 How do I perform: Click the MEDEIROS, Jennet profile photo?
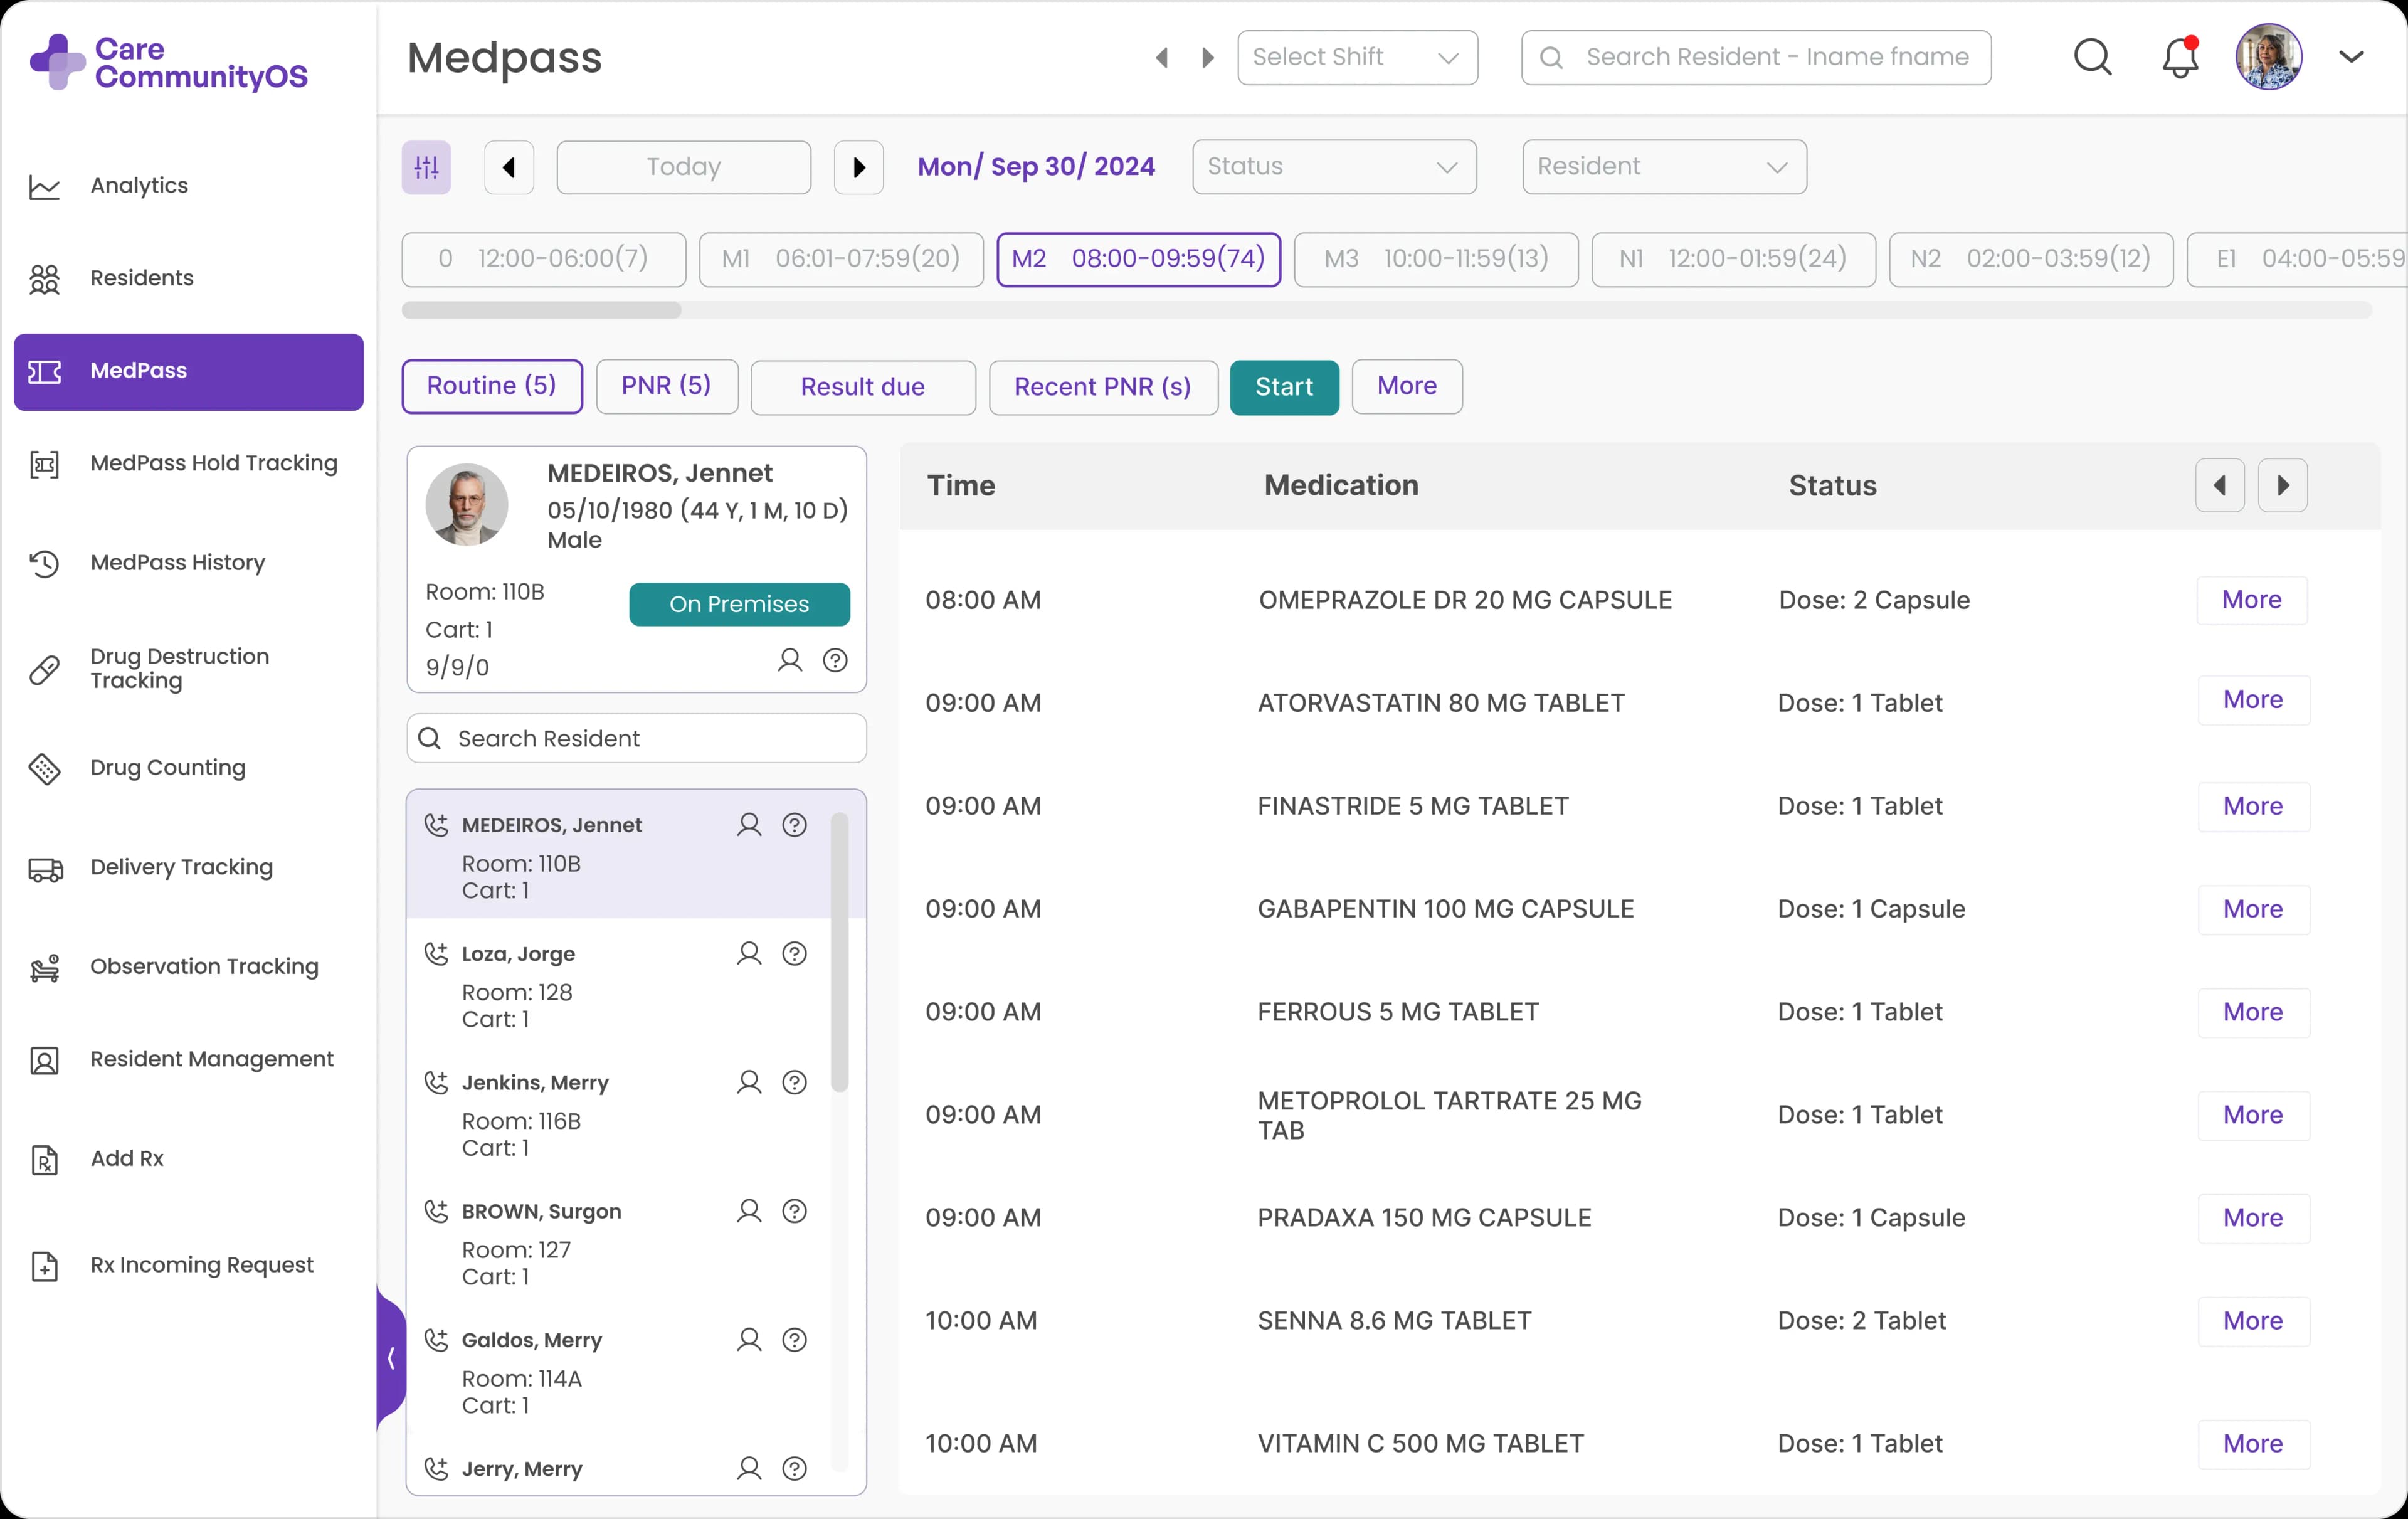coord(466,504)
